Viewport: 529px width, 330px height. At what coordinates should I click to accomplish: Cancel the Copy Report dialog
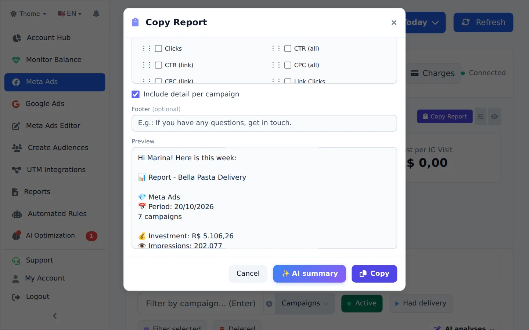248,274
